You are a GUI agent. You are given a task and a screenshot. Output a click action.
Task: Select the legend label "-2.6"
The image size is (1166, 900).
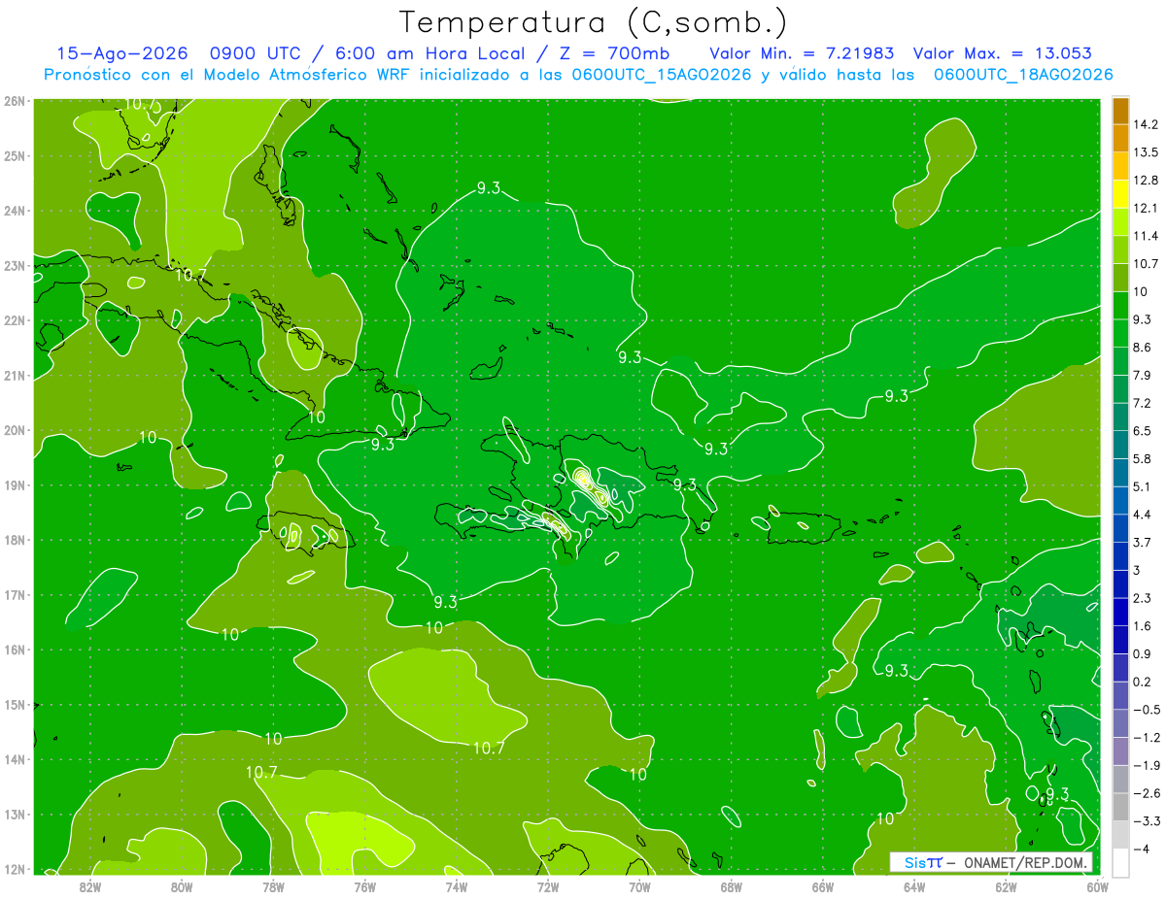(1146, 793)
